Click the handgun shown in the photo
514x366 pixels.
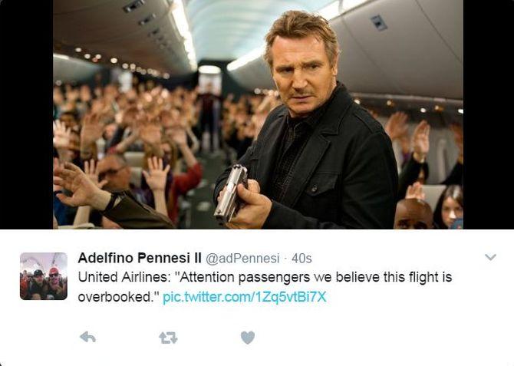[x=230, y=193]
